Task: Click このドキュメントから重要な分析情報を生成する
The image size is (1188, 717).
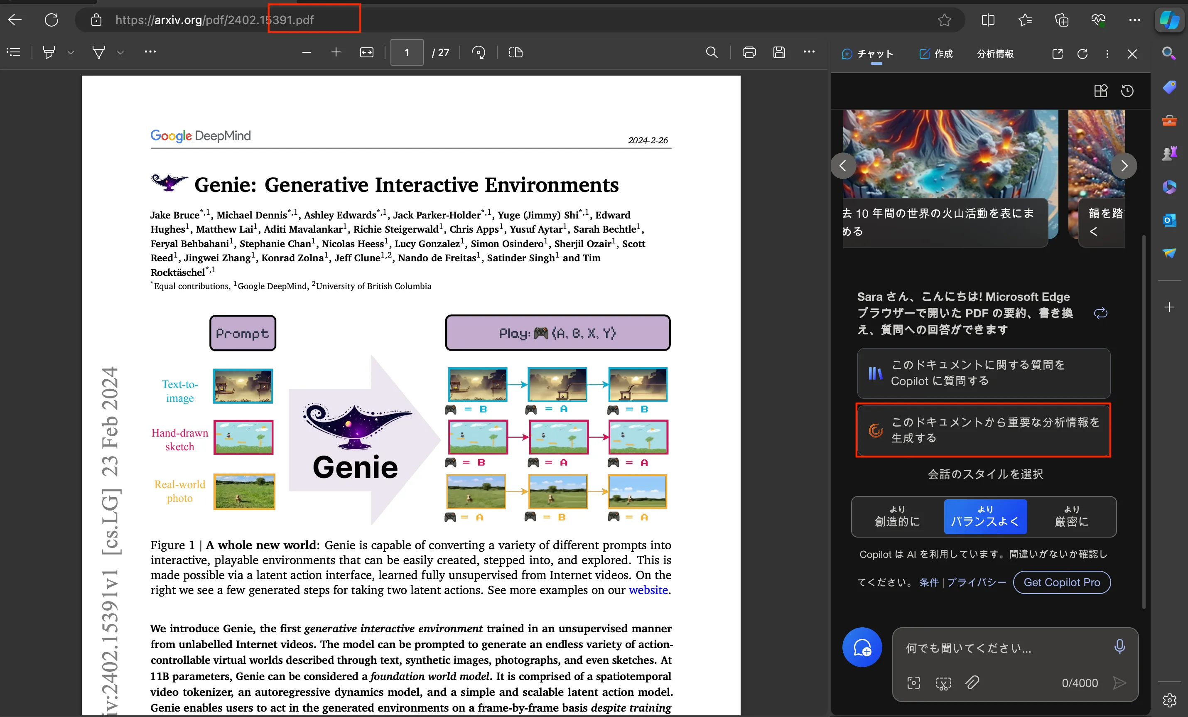Action: coord(984,430)
